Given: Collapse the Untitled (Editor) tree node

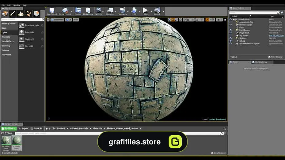Looking at the screenshot, I should coord(234,19).
